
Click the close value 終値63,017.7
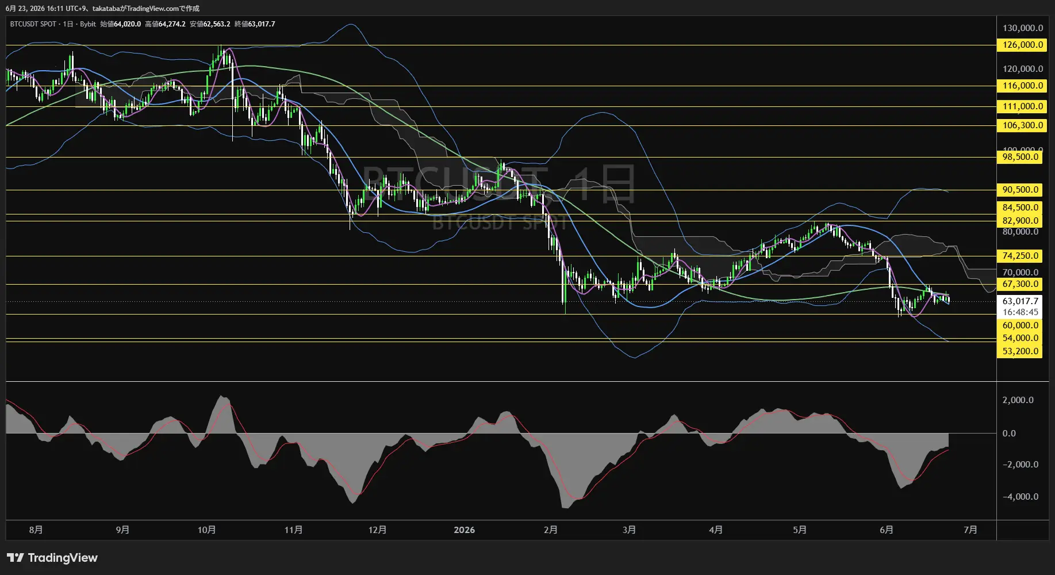(255, 24)
